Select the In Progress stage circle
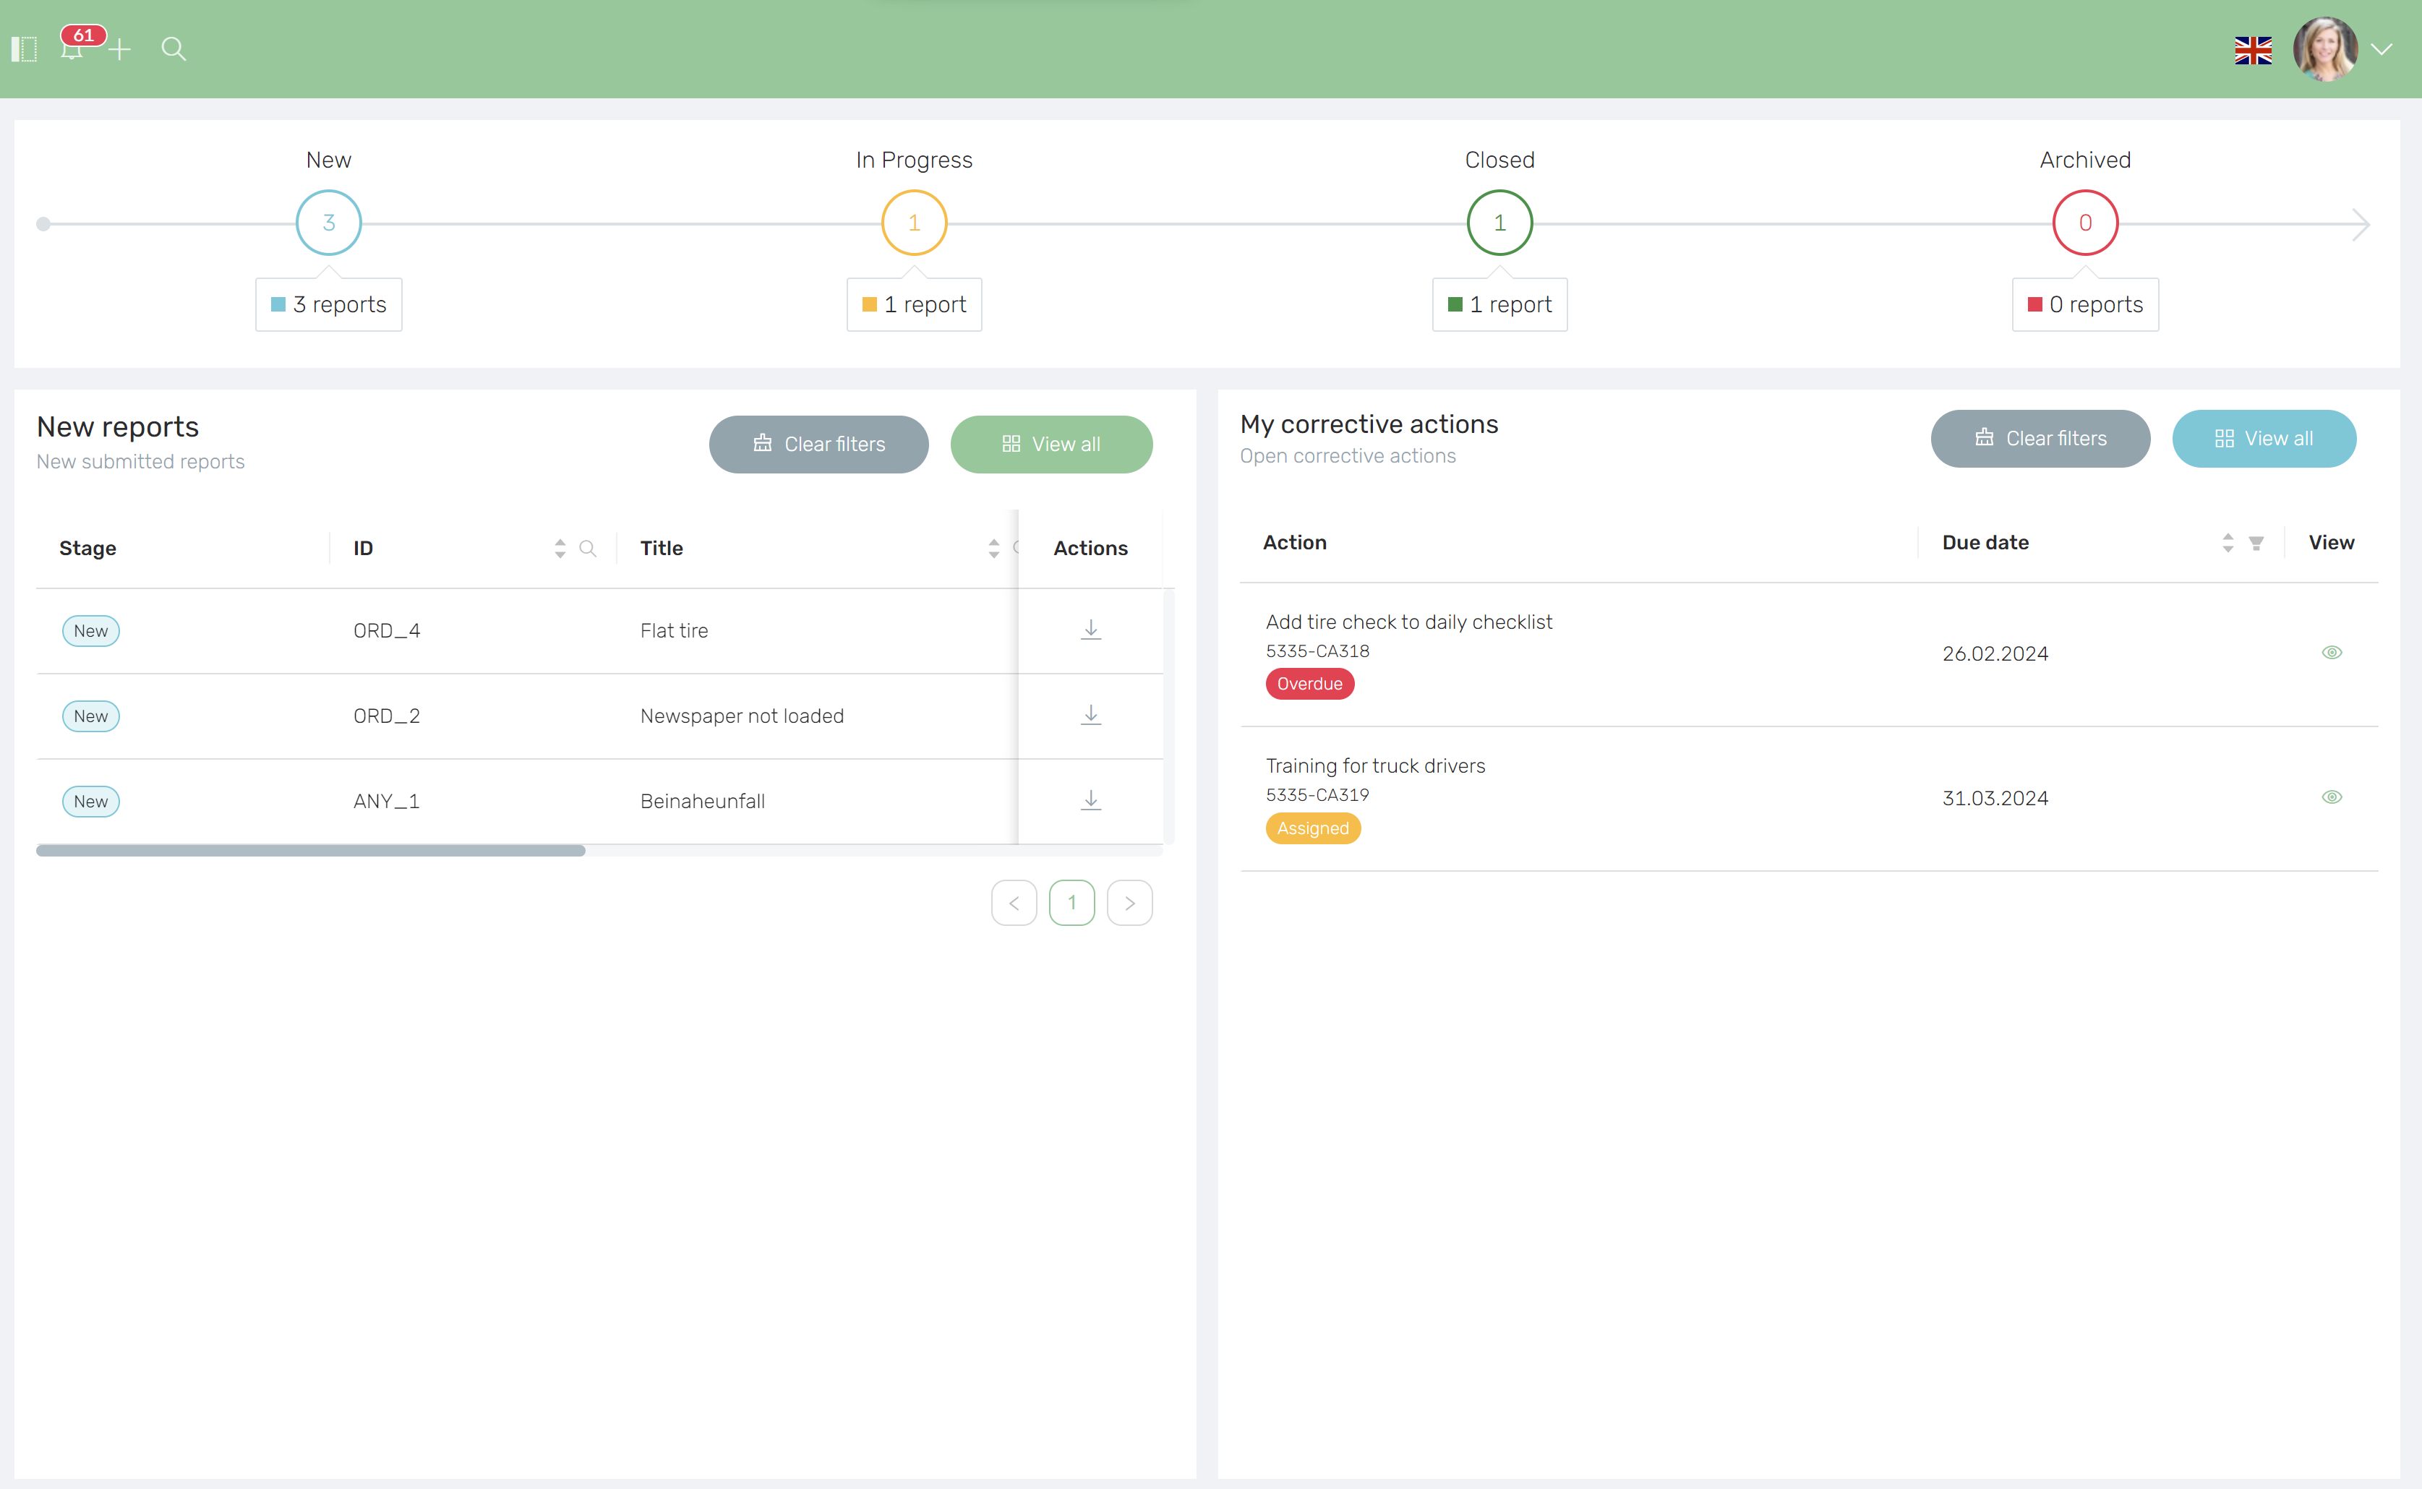The height and width of the screenshot is (1489, 2422). 914,223
